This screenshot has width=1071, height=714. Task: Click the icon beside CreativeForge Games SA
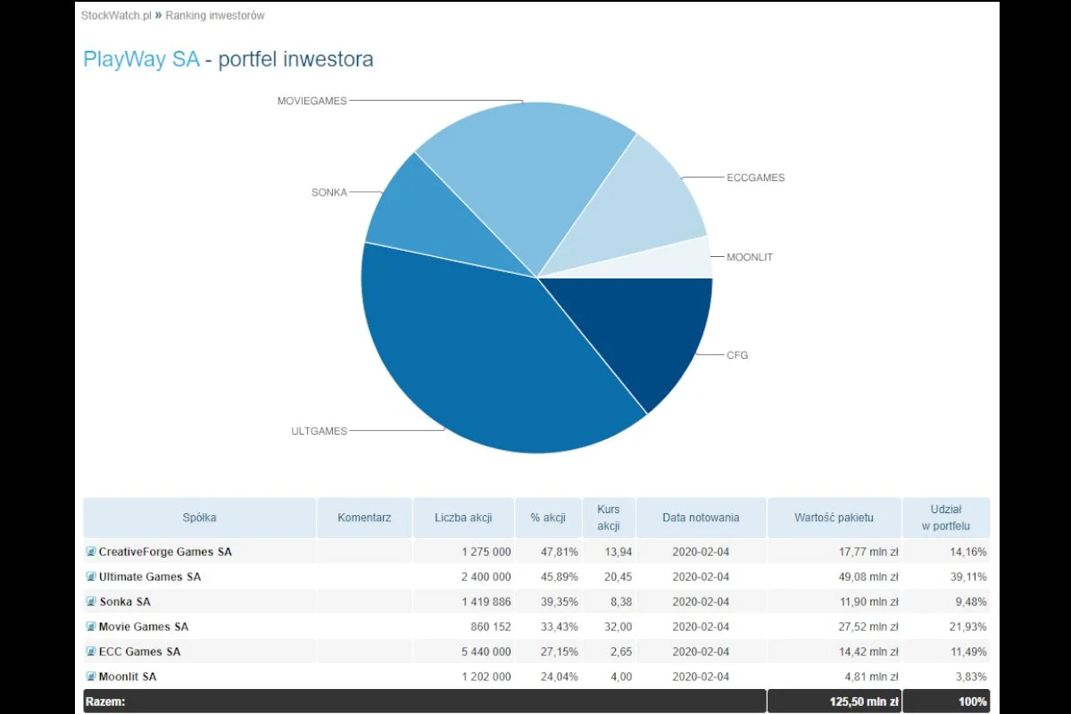(91, 552)
